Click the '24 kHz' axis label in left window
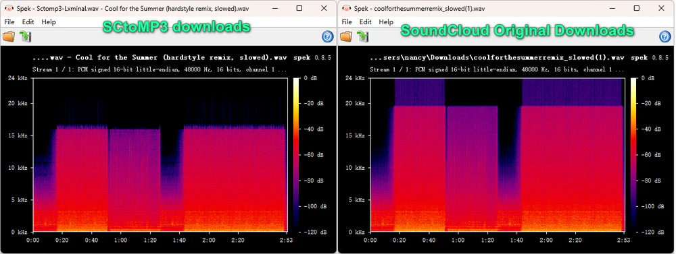This screenshot has width=676, height=254. pos(18,77)
